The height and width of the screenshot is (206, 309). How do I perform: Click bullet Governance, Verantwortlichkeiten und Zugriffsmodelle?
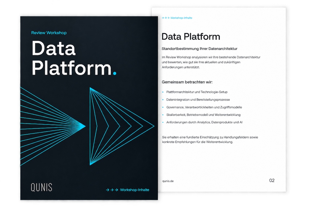point(204,107)
